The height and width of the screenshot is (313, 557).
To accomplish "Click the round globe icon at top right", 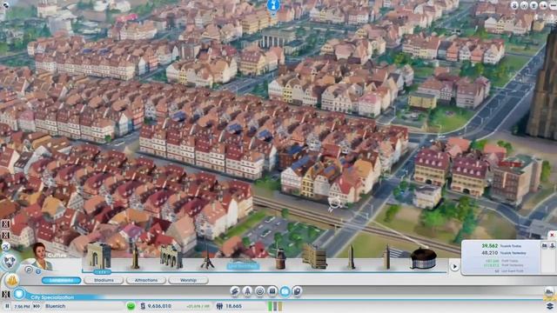I will coord(524,5).
